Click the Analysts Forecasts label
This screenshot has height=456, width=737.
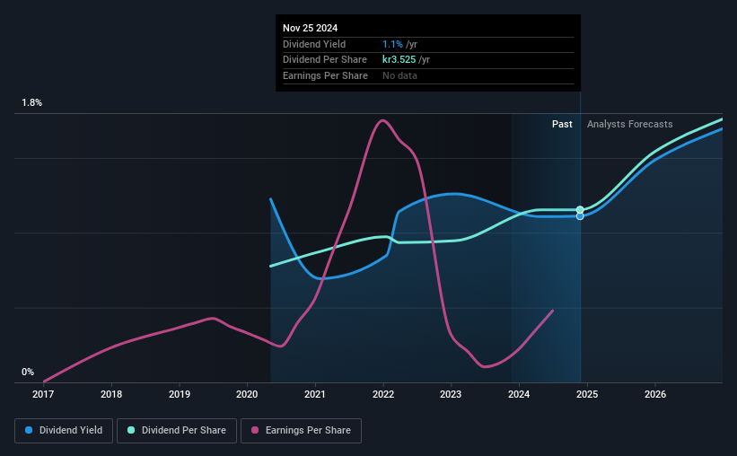click(x=630, y=124)
